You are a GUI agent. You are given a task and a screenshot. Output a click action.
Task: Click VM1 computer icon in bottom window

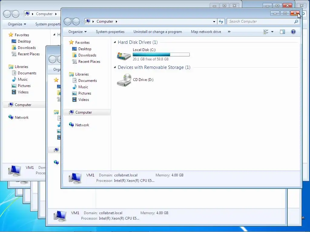pos(60,216)
